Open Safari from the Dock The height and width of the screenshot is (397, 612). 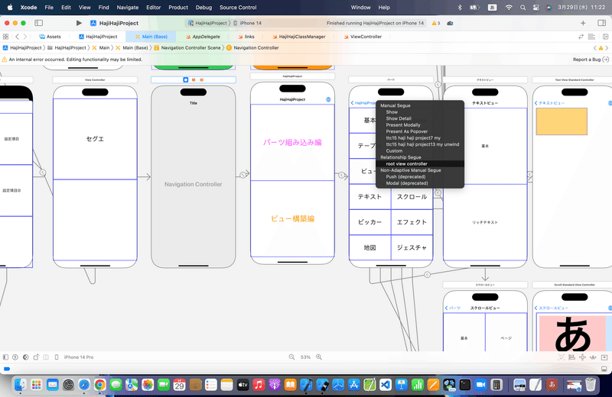pos(84,385)
